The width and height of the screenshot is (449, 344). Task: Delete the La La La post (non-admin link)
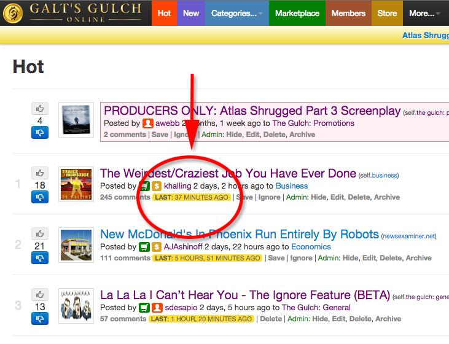tap(271, 319)
